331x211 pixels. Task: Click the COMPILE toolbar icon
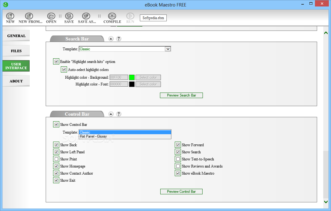click(112, 18)
